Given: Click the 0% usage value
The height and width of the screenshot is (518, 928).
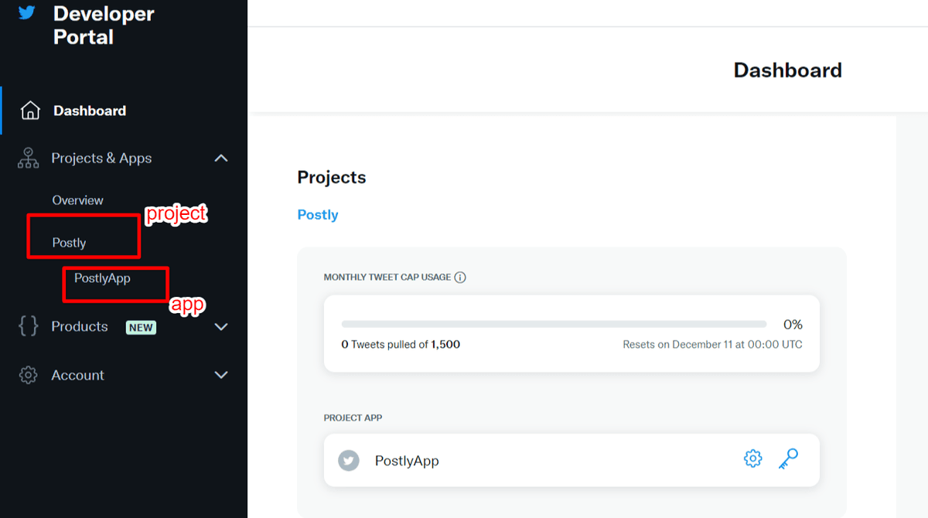Looking at the screenshot, I should tap(793, 324).
